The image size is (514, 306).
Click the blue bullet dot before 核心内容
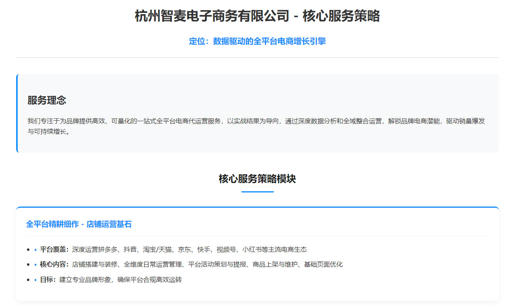tap(35, 265)
